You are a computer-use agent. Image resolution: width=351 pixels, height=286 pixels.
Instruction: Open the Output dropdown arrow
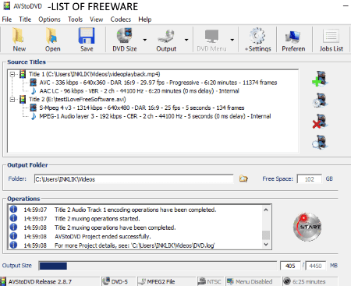(x=186, y=40)
